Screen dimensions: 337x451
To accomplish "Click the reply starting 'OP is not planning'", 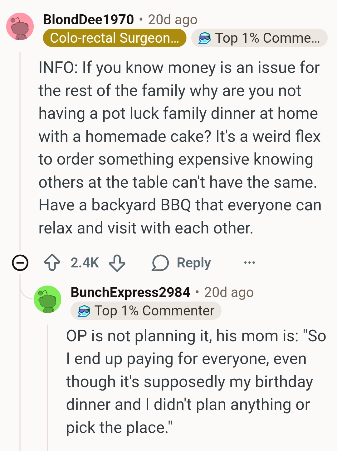I will click(x=196, y=381).
